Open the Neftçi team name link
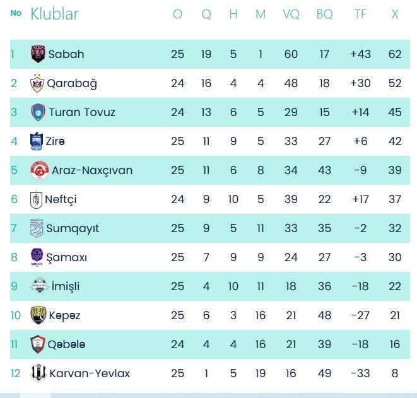417x398 pixels. pos(61,199)
